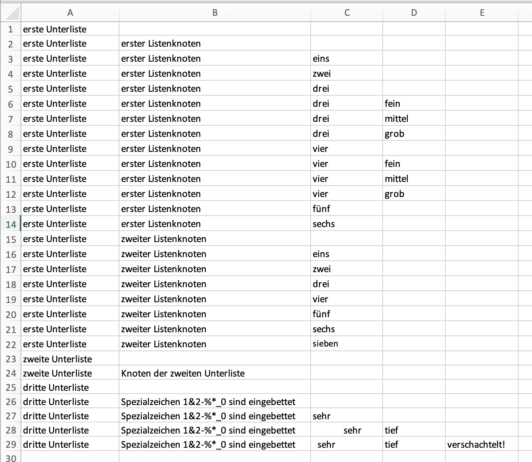
Task: Click cell B15 'zweiter Listenknoten'
Action: tap(215, 239)
